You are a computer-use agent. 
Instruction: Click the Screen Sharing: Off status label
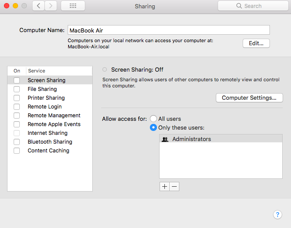[137, 69]
